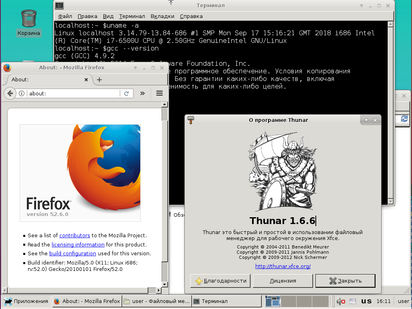Expand Firefox toolbar overflow chevron

point(142,93)
